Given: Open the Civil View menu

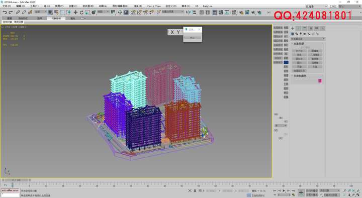Looking at the screenshot, I should 154,6.
